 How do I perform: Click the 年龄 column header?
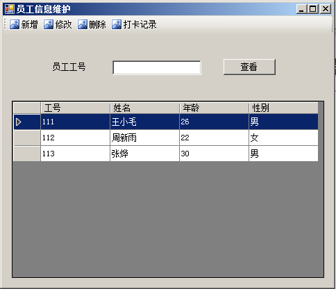pyautogui.click(x=214, y=108)
